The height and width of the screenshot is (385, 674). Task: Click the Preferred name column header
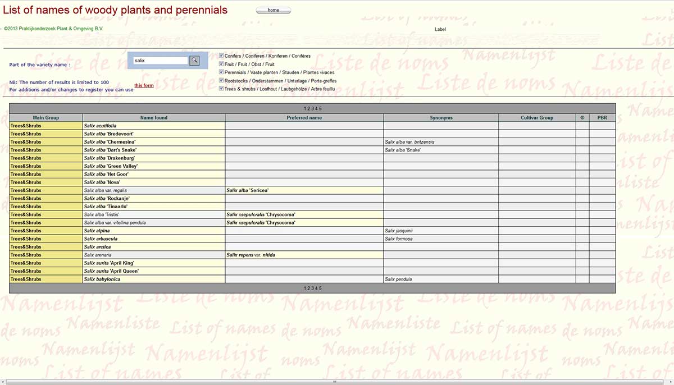point(304,118)
